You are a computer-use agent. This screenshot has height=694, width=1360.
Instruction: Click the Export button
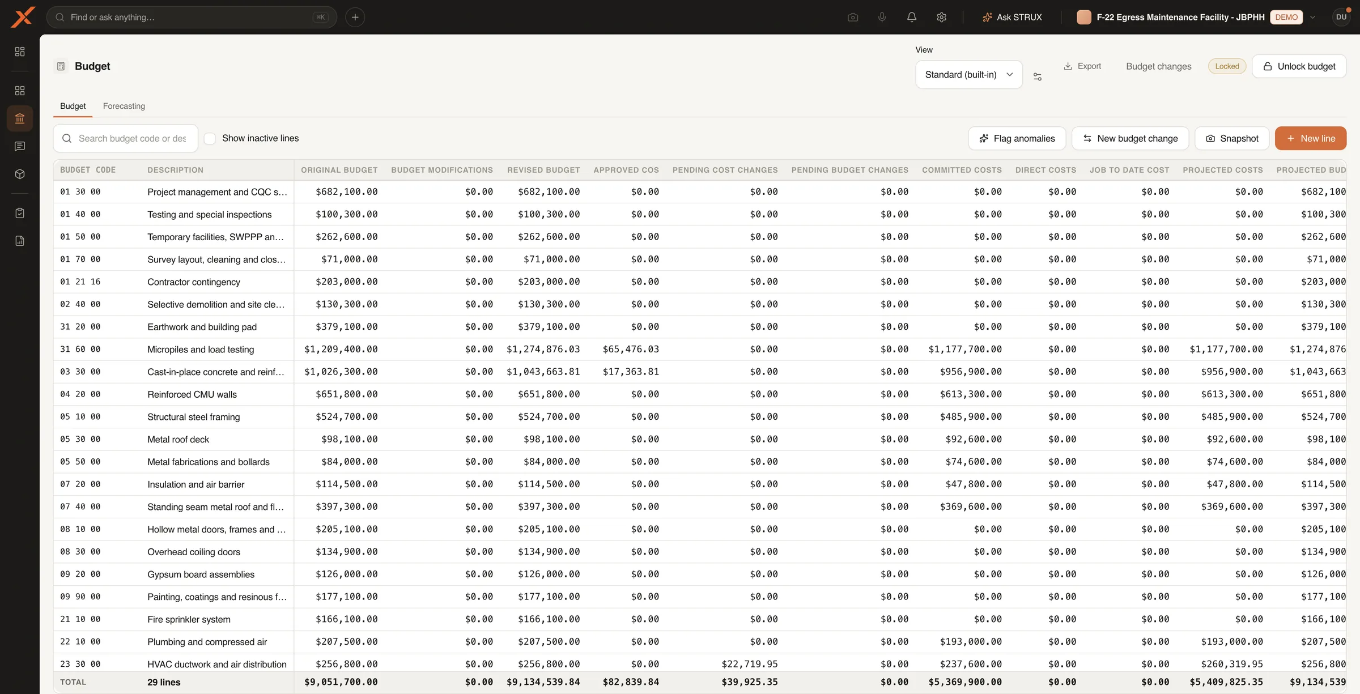pos(1082,66)
